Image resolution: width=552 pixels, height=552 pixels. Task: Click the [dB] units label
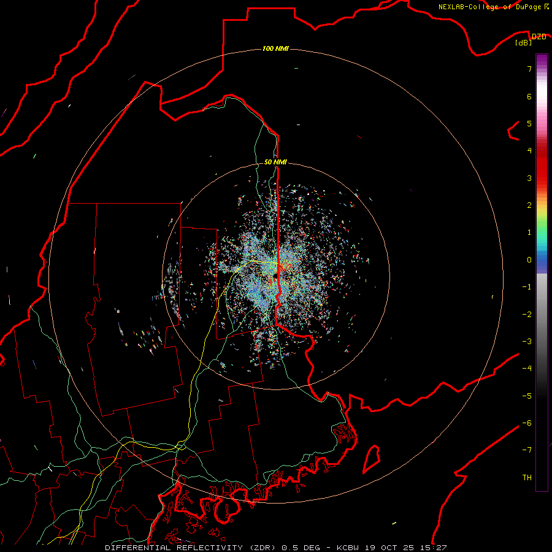point(524,43)
